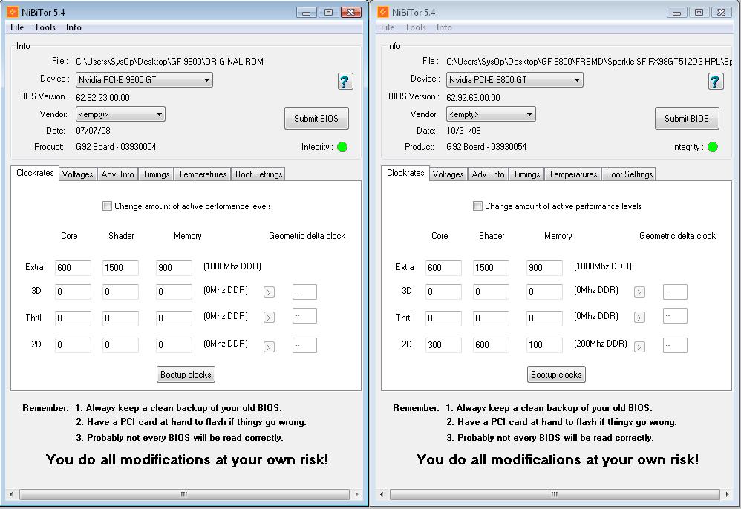
Task: Click horizontal scrollbar thumb in right window
Action: [x=555, y=494]
